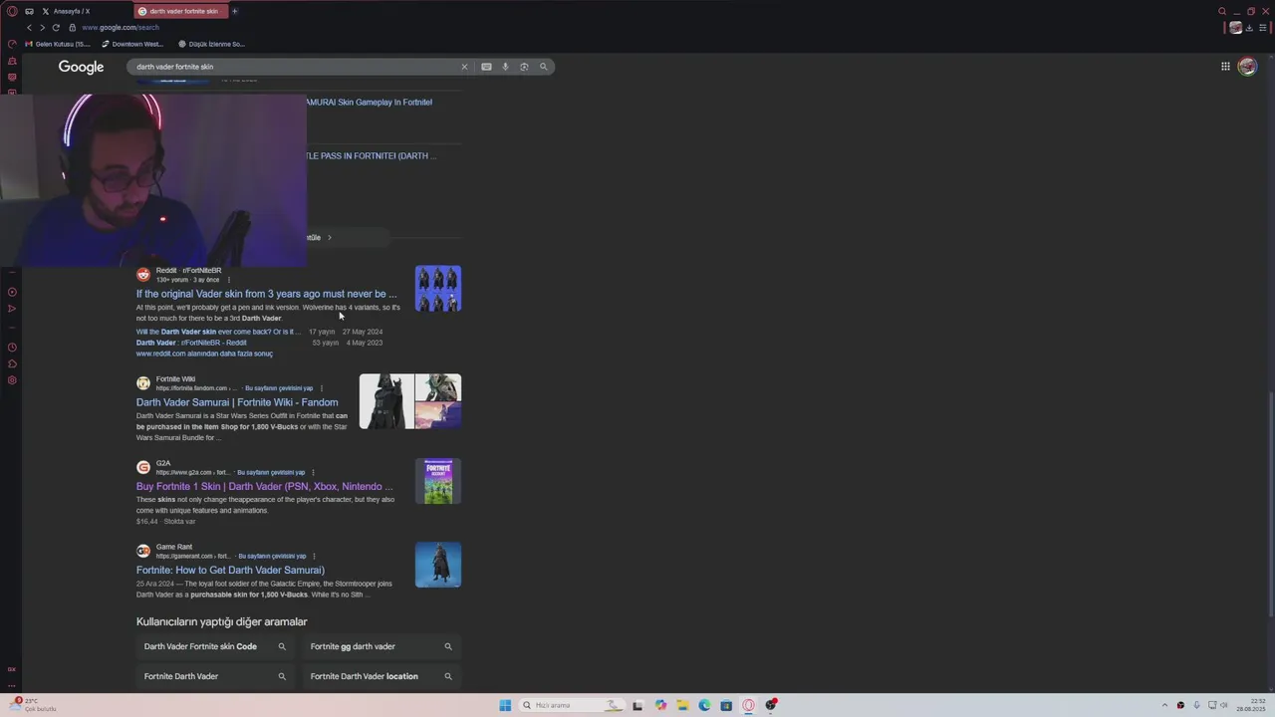Viewport: 1275px width, 717px height.
Task: Translate the Fortnite Wiki page via 'Bu sayfanın çevirisini yap'
Action: pos(279,388)
